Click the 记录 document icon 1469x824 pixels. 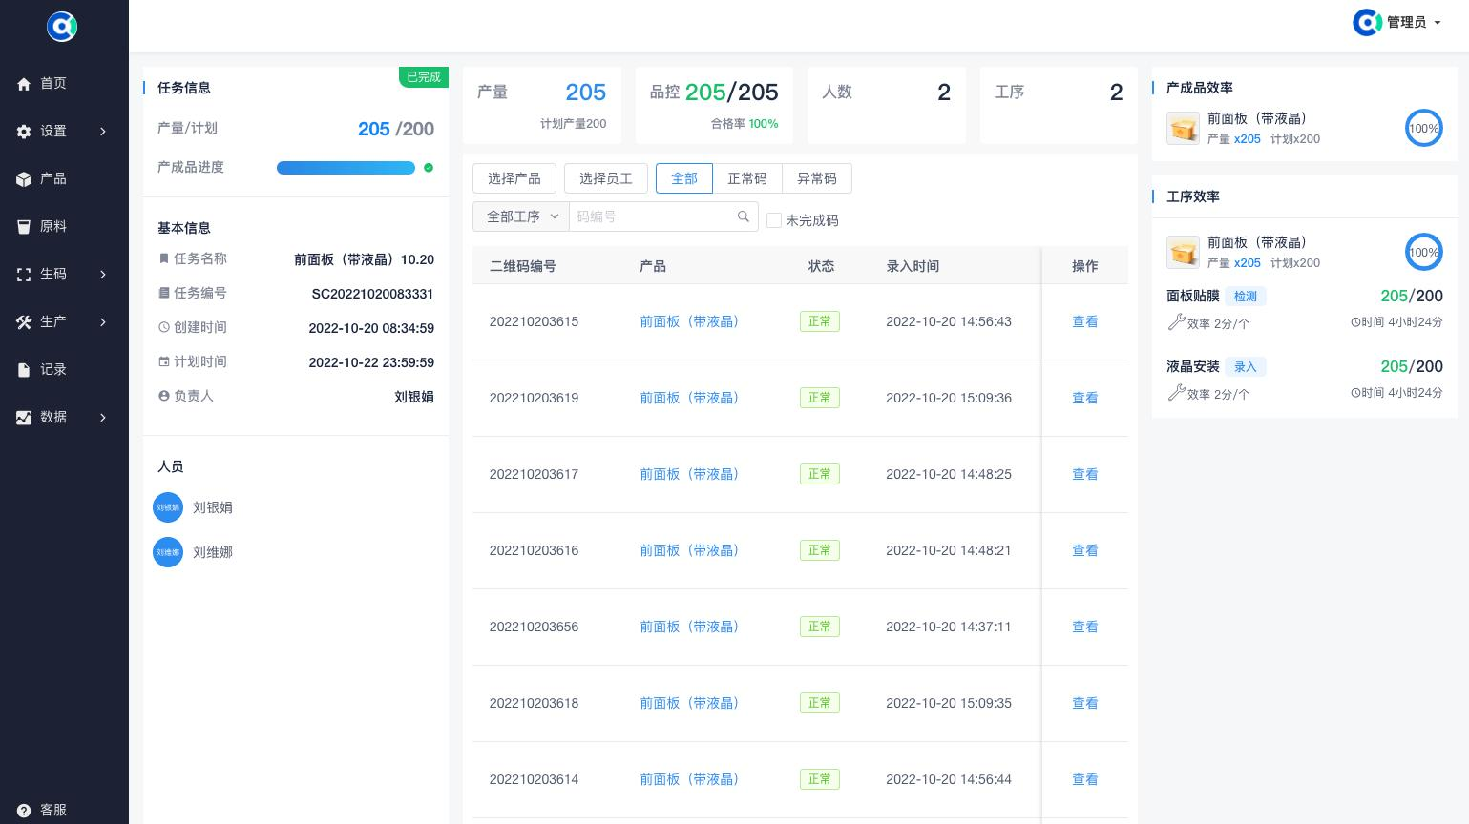[24, 370]
